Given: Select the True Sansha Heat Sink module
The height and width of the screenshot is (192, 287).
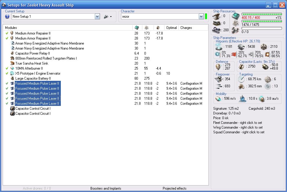Looking at the screenshot, I should tap(32, 63).
